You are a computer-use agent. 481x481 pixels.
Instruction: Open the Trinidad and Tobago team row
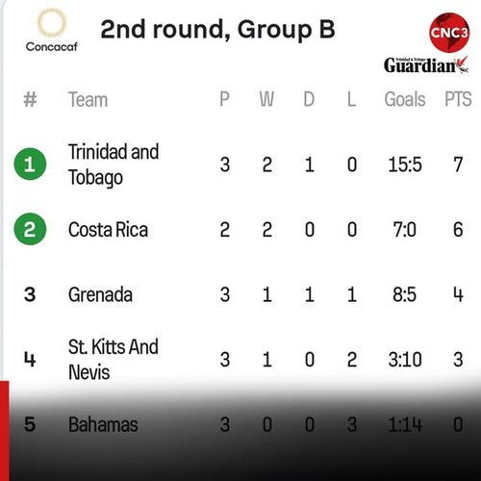click(x=240, y=165)
